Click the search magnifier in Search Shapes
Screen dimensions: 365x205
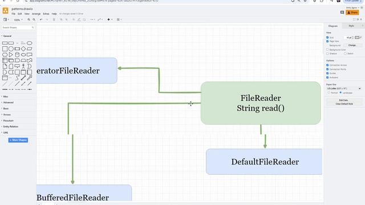pyautogui.click(x=33, y=28)
